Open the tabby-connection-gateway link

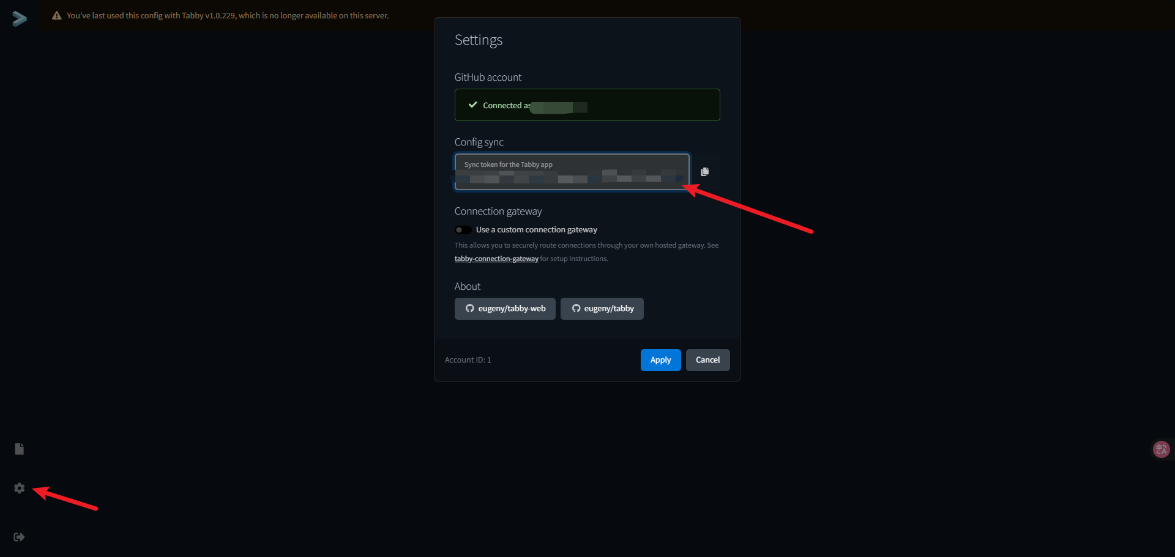click(x=496, y=259)
